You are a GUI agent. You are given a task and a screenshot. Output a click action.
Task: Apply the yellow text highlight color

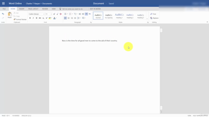click(50, 18)
